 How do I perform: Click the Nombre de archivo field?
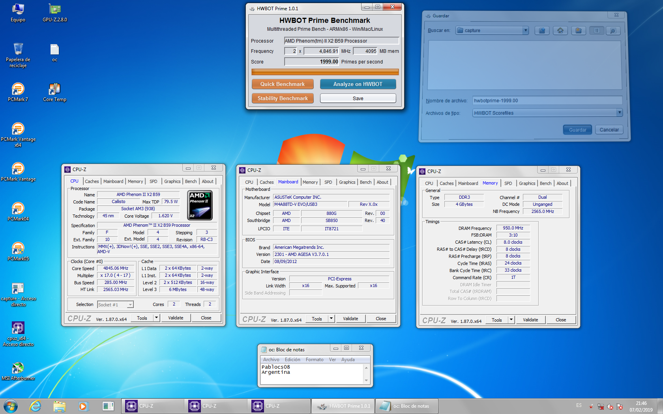[547, 101]
